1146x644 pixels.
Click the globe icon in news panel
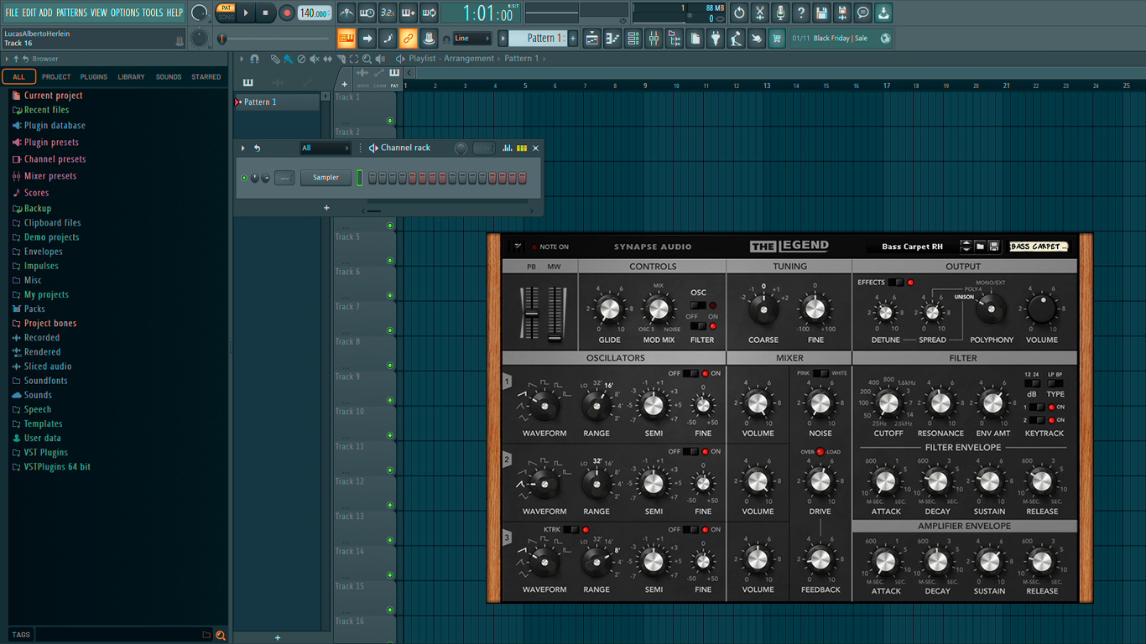tap(885, 39)
